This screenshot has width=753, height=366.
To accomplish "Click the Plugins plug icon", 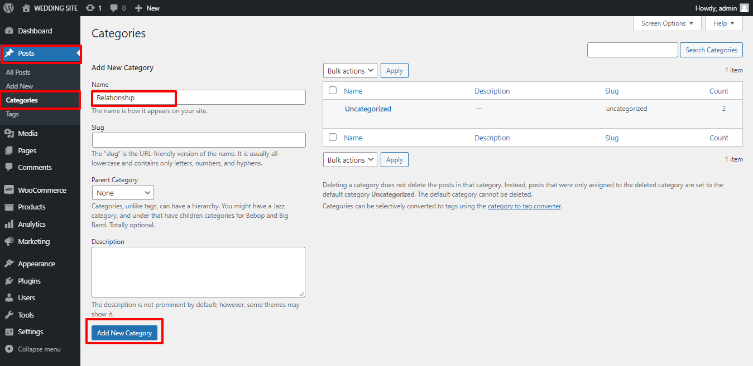I will click(x=9, y=281).
